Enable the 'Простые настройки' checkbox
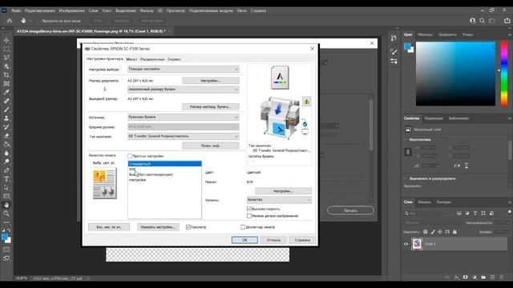This screenshot has width=513, height=288. [130, 156]
